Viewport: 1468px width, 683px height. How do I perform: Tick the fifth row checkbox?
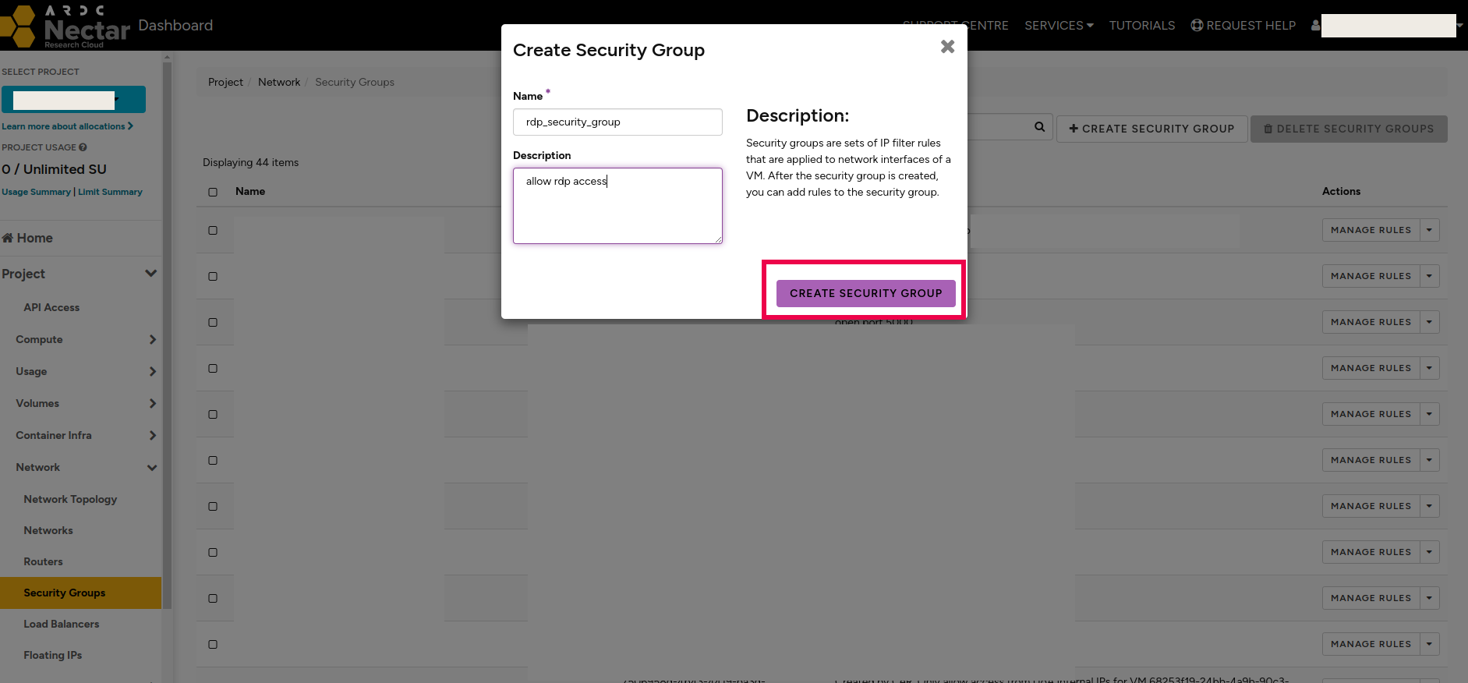click(213, 414)
